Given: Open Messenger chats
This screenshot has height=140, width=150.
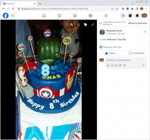Looking at the screenshot, I should point(130,16).
